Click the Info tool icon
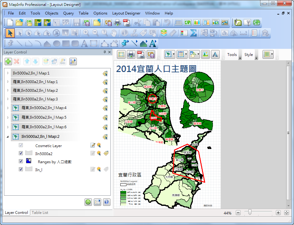Image resolution: width=294 pixels, height=225 pixels. [x=125, y=33]
